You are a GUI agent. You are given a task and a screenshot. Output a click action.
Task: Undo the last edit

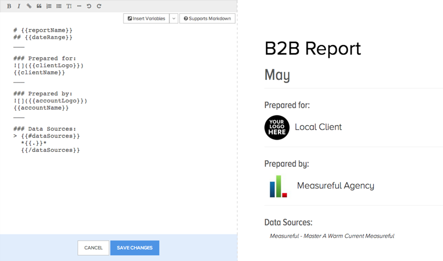point(89,6)
